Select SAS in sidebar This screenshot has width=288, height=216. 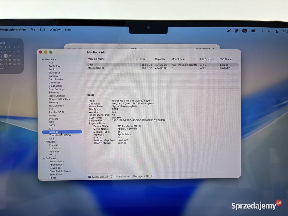tap(51, 122)
